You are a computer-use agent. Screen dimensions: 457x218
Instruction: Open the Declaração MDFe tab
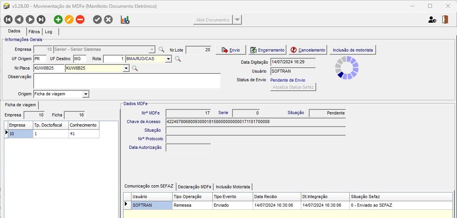click(x=195, y=187)
